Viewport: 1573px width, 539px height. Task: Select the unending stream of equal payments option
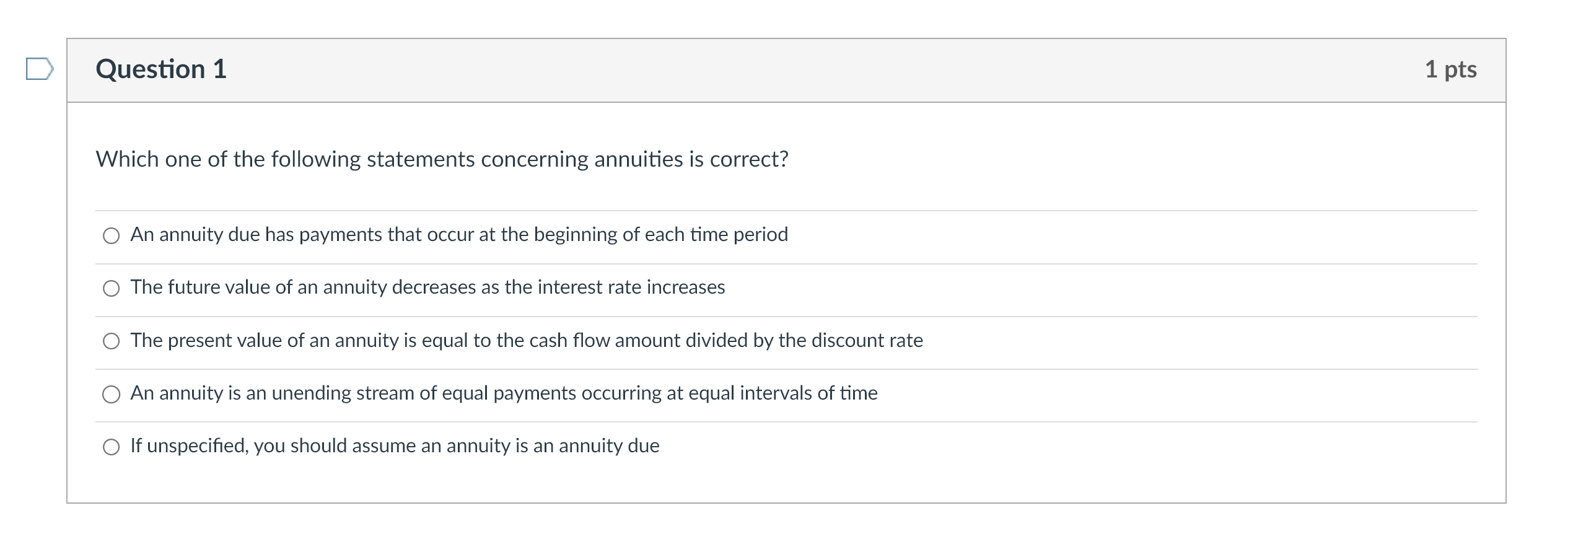[x=112, y=393]
